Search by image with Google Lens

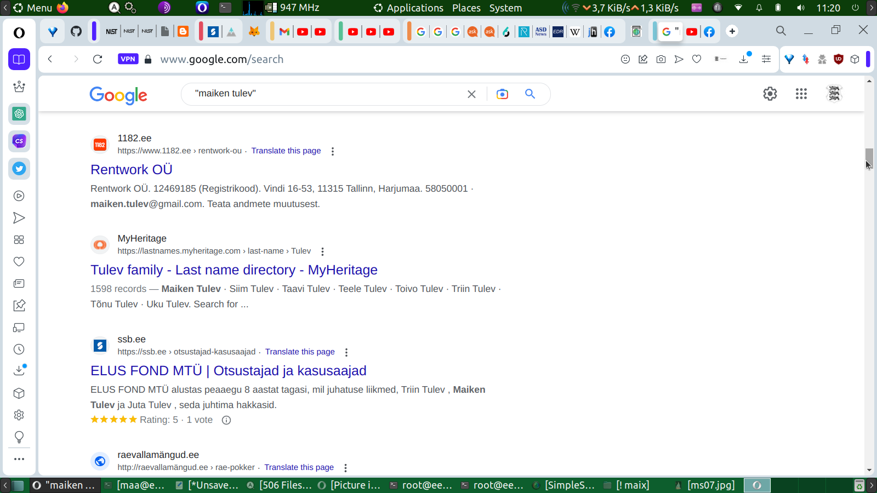tap(502, 94)
